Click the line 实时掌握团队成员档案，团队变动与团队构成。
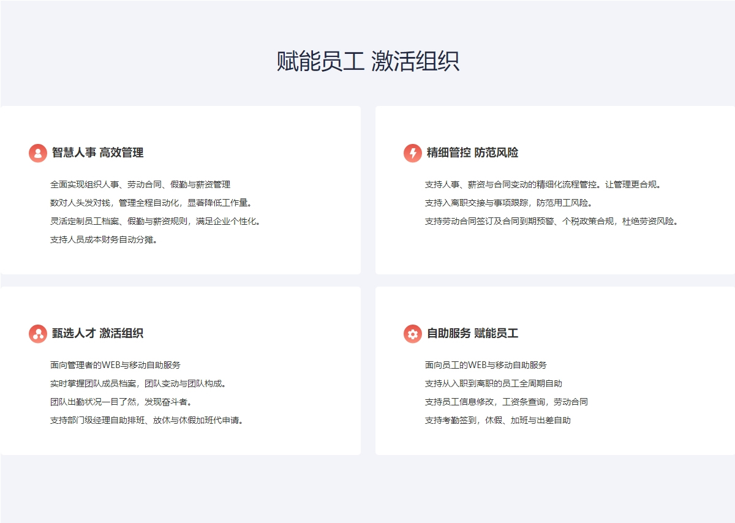Image resolution: width=735 pixels, height=523 pixels. 140,384
